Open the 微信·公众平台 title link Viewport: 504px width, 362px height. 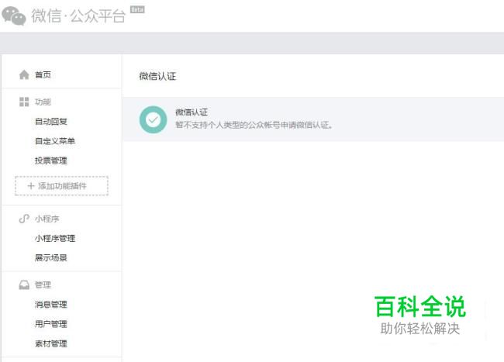(x=78, y=16)
